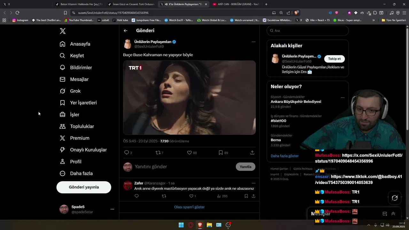Open Grok floating button
This screenshot has height=230, width=409.
(395, 198)
